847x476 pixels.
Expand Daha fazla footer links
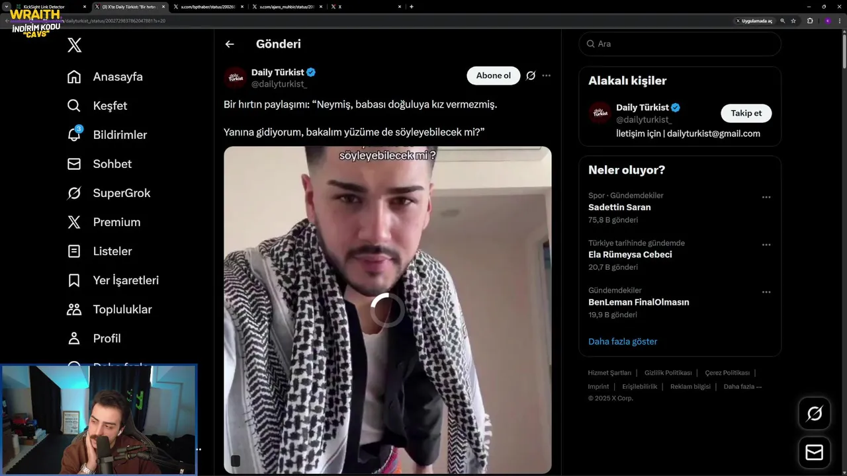coord(742,387)
